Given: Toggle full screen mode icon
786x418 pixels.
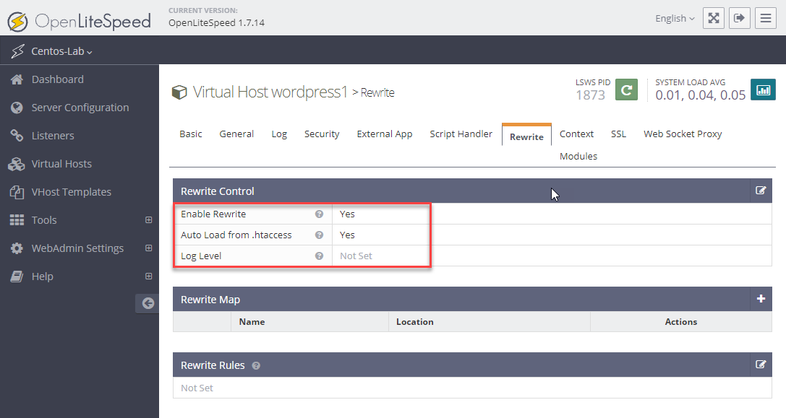Looking at the screenshot, I should point(713,19).
